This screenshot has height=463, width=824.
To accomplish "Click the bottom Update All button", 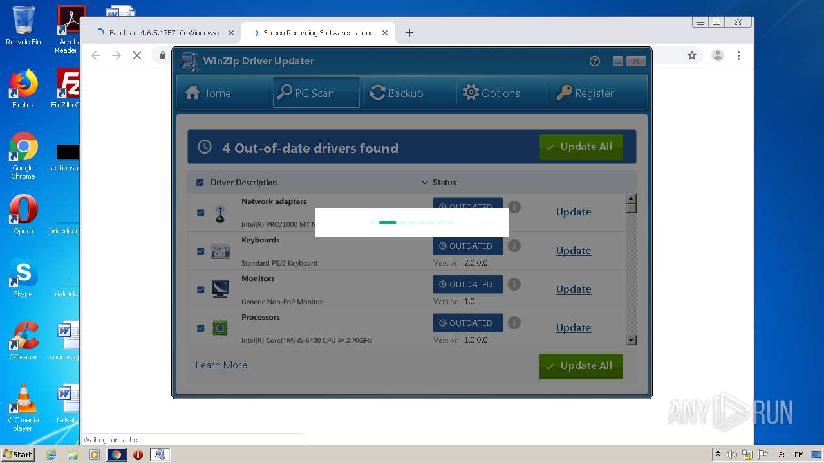I will (x=581, y=366).
